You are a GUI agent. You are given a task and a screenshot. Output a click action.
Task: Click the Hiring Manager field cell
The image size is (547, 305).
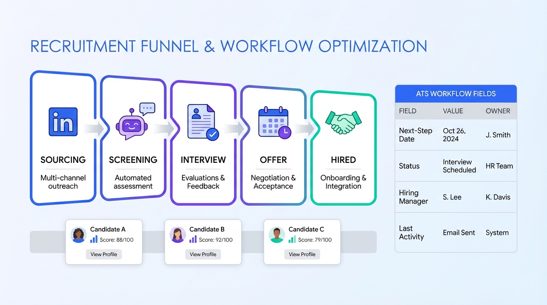tap(413, 197)
